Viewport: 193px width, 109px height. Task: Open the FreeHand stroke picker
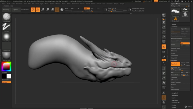tap(7, 27)
